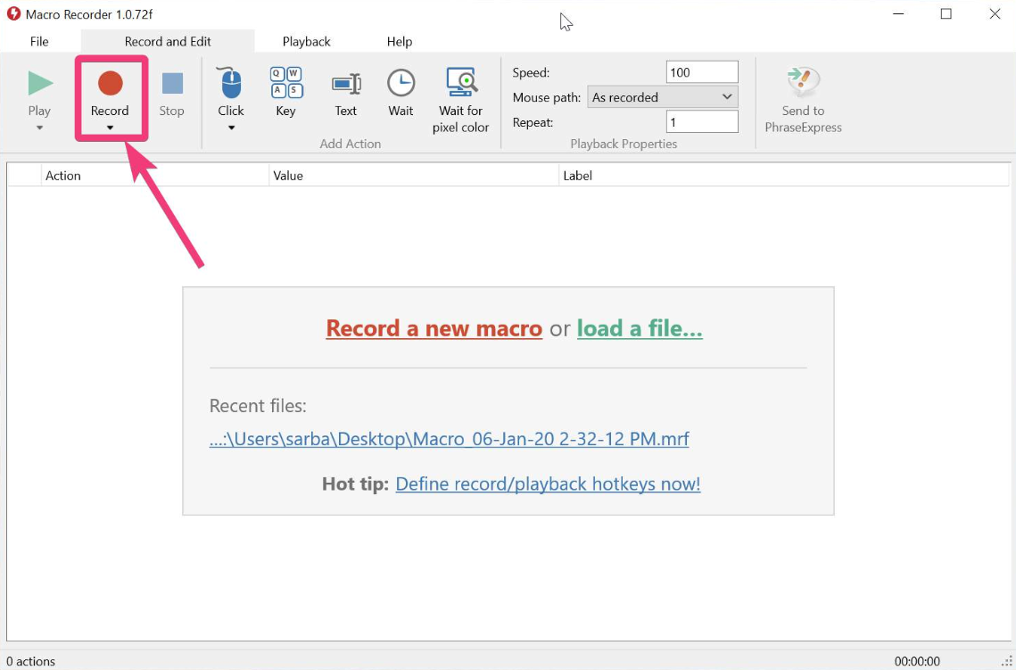Switch to the Record and Edit tab
The image size is (1016, 670).
coord(168,41)
